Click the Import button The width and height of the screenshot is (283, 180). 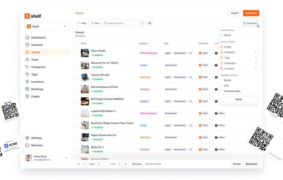point(235,13)
